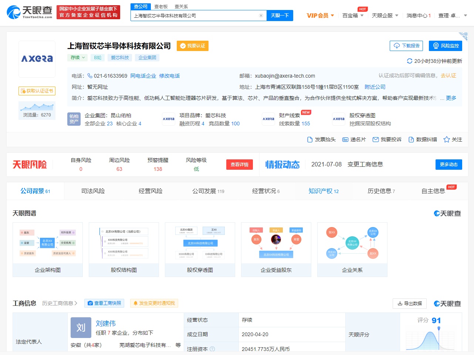Screen dimensions: 474x355
Task: Click the 天眼一下 search button
Action: click(280, 16)
